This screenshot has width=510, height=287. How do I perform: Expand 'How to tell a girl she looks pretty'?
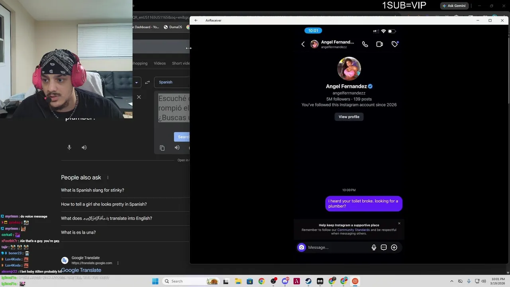tap(125, 204)
